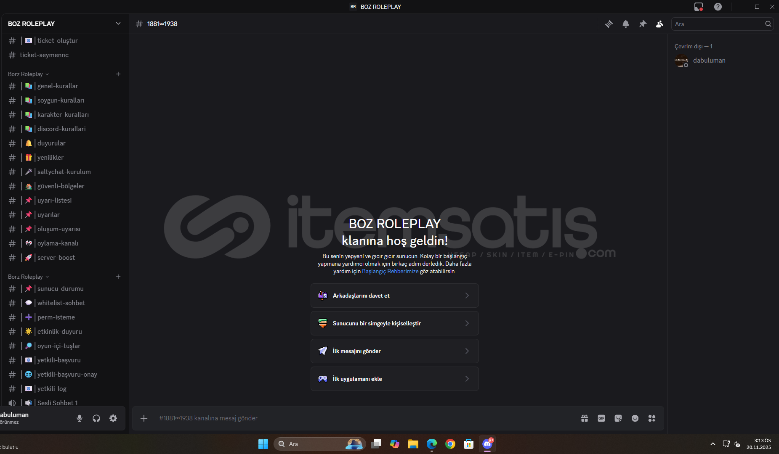779x454 pixels.
Task: Toggle channel notification settings bell
Action: coord(626,24)
